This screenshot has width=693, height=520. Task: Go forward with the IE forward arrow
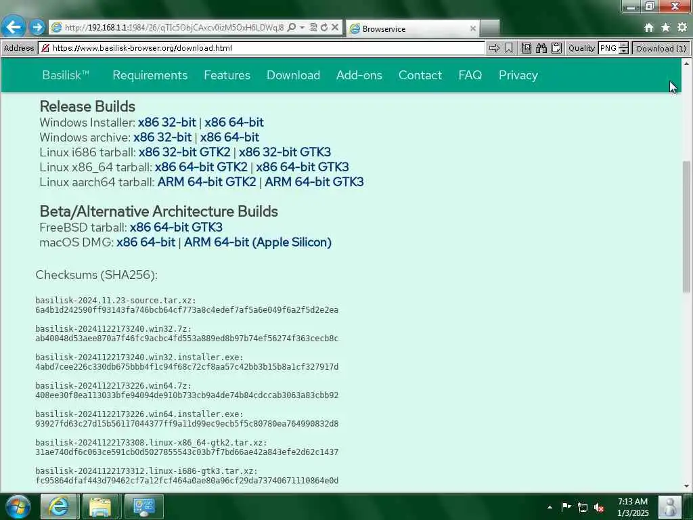pos(38,27)
